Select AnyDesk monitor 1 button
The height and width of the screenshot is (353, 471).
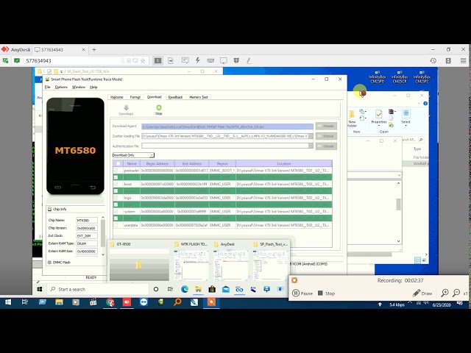[158, 60]
